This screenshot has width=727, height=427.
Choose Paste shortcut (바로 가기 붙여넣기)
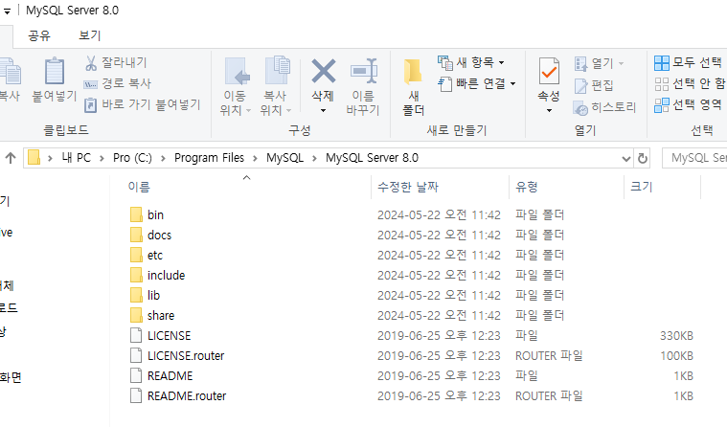coord(143,104)
